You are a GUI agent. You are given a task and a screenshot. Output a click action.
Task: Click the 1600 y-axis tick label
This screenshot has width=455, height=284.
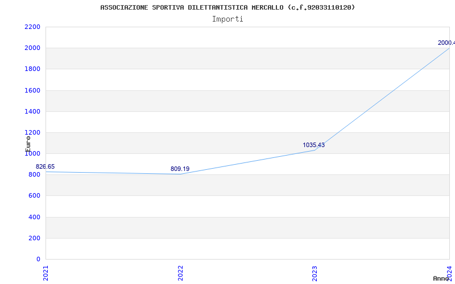point(32,91)
